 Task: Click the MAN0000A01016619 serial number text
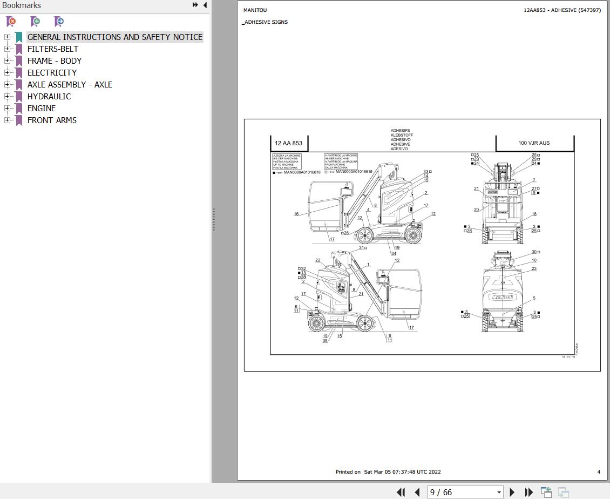coord(354,172)
